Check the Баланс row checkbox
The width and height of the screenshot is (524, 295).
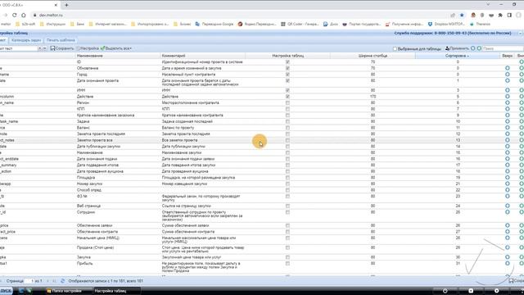pyautogui.click(x=287, y=128)
